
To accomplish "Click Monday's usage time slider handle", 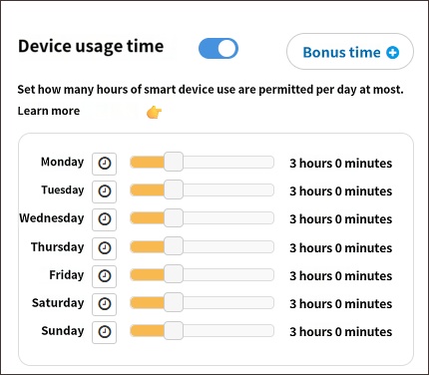I will click(x=174, y=162).
